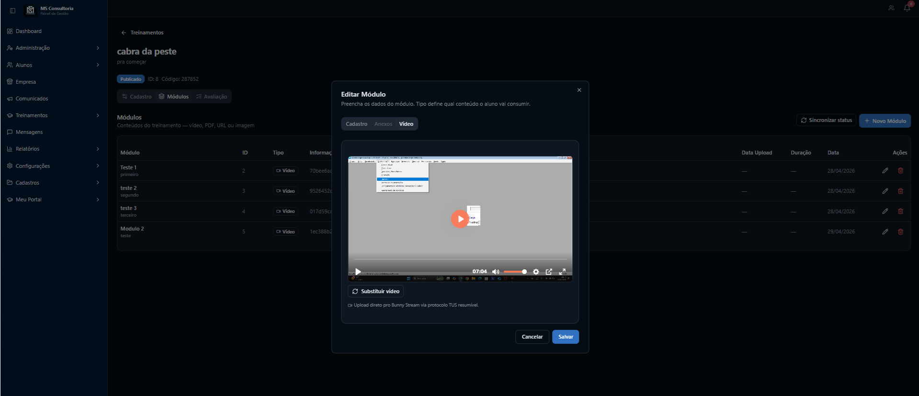Click the Salvar button
The width and height of the screenshot is (919, 396).
[566, 337]
